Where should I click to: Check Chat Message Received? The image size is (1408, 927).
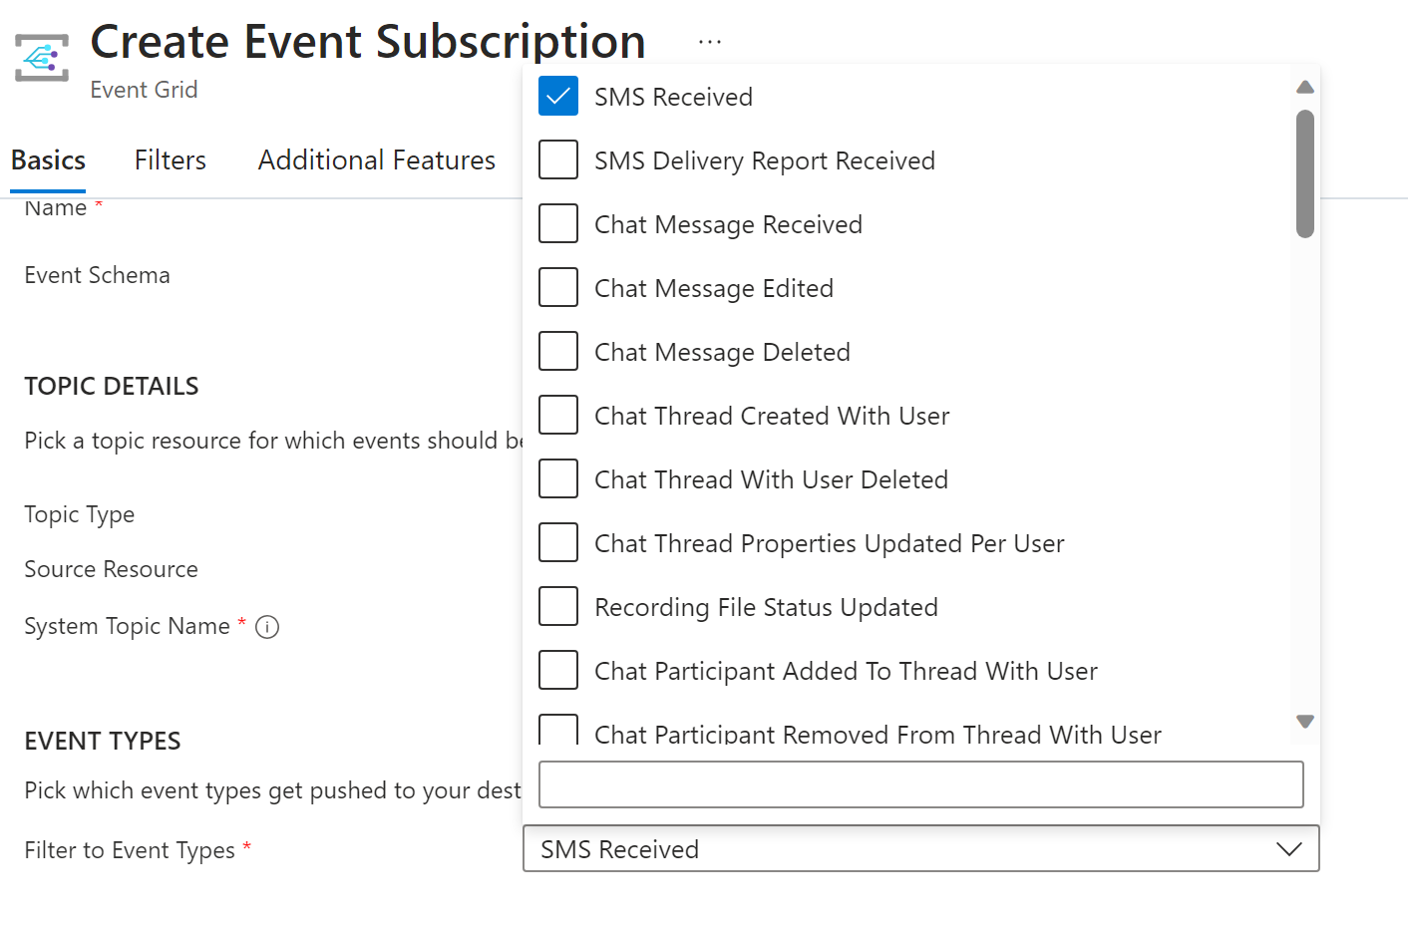point(558,223)
